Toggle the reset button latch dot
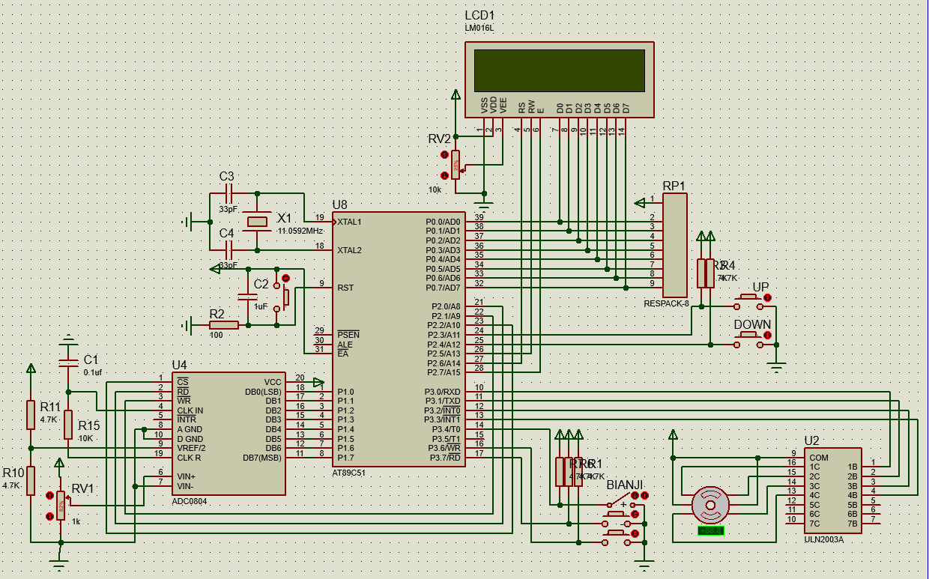Image resolution: width=929 pixels, height=579 pixels. tap(285, 278)
